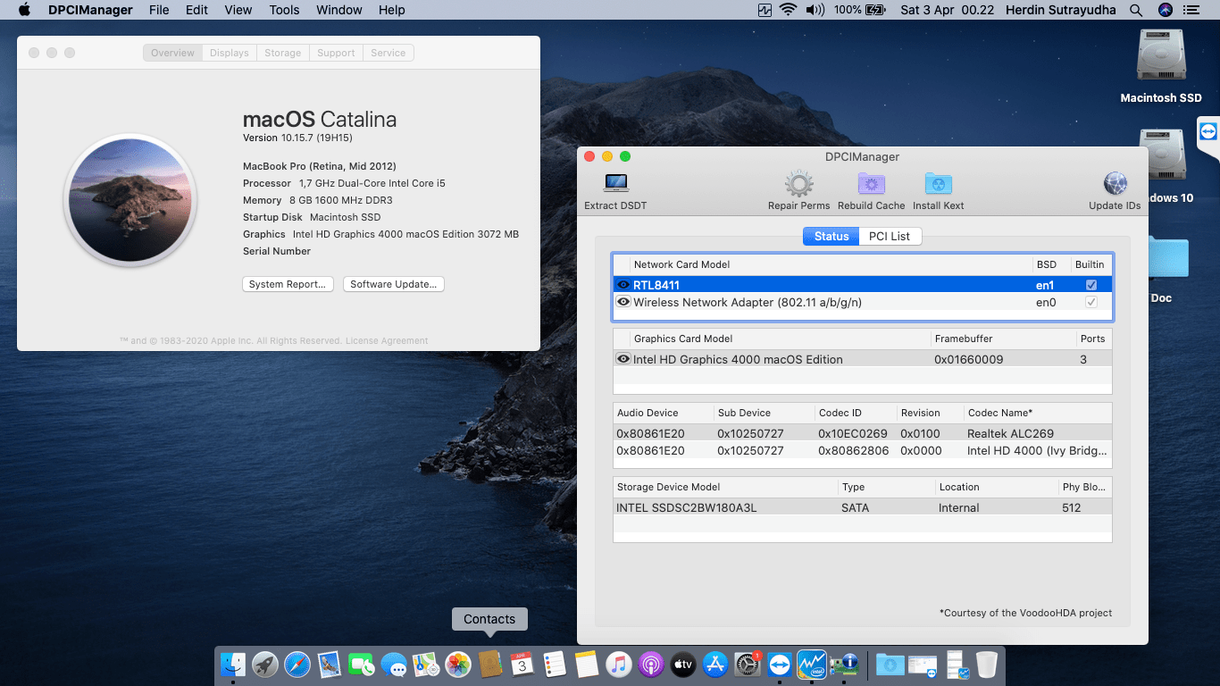Open Storage tab in About This Mac
This screenshot has width=1220, height=686.
coord(283,53)
